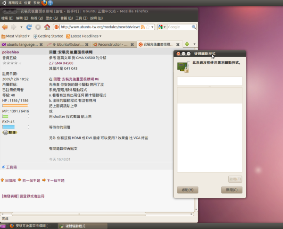The width and height of the screenshot is (283, 229).
Task: Open the search engine selector dropdown
Action: click(162, 27)
